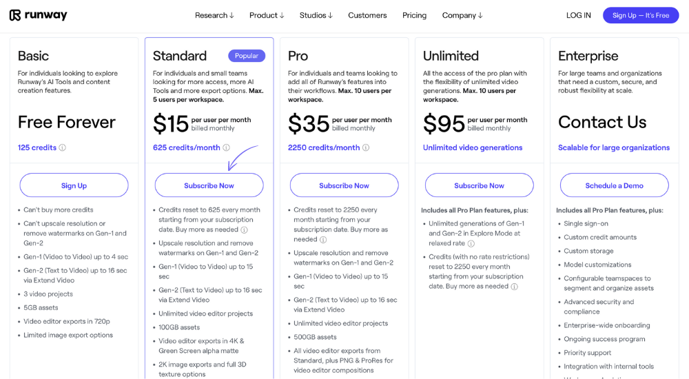This screenshot has height=379, width=689.
Task: Click info icon next to 625 credits/month
Action: (226, 147)
